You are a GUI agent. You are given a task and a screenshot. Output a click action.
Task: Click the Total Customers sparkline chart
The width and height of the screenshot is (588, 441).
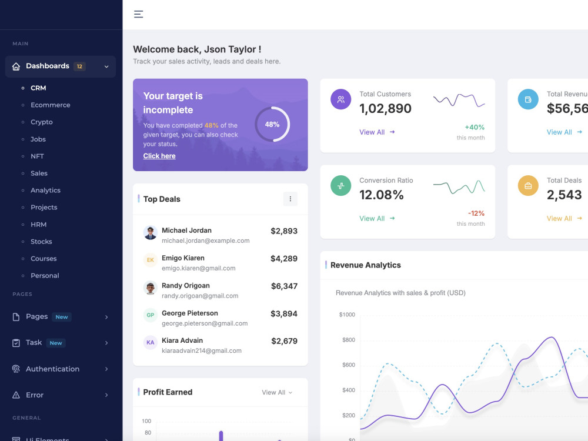point(459,100)
